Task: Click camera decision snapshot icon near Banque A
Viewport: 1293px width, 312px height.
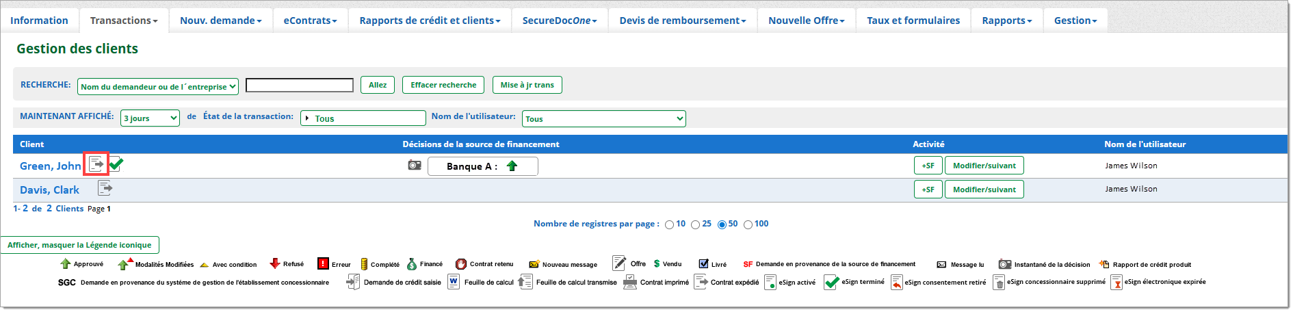Action: 415,165
